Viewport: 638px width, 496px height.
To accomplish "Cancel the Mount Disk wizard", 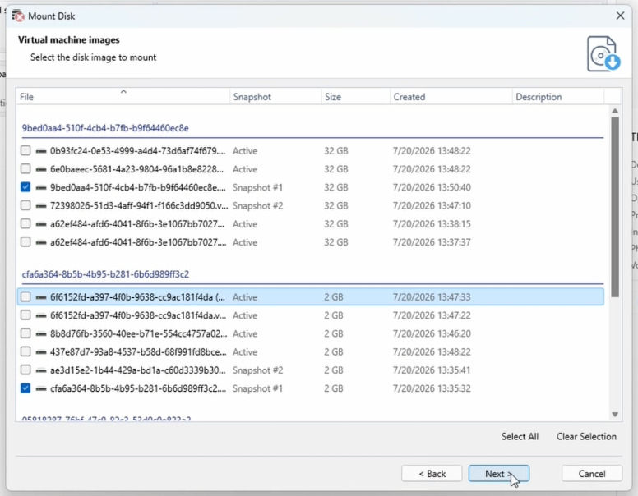I will (x=592, y=474).
